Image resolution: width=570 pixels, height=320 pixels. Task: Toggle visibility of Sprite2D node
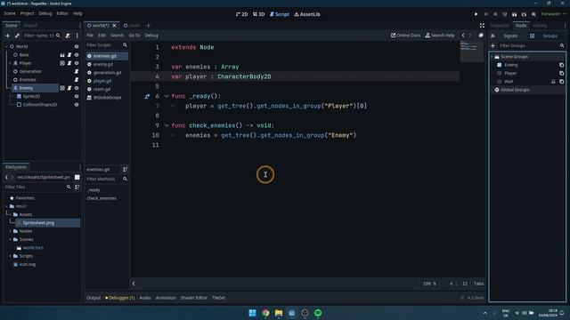(77, 97)
